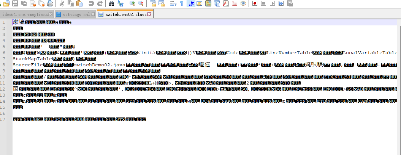This screenshot has height=155, width=401.
Task: Click the Redo arrow icon
Action: (x=100, y=3)
